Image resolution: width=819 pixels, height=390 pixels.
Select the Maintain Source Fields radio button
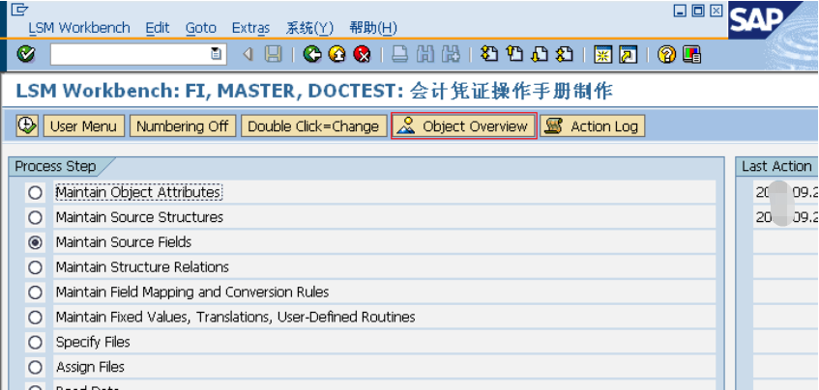35,242
